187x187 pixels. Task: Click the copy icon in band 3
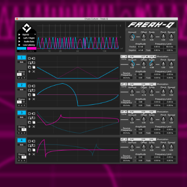[29, 122]
